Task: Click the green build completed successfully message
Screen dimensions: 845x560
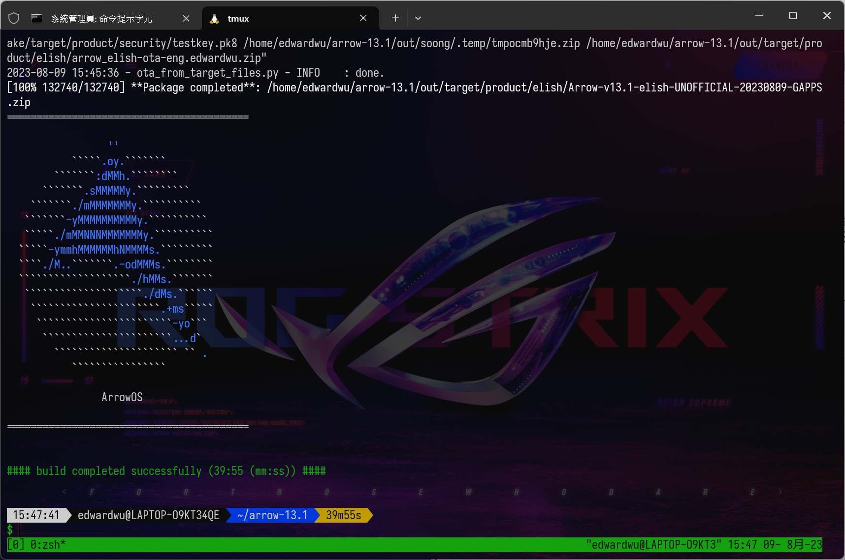Action: 166,471
